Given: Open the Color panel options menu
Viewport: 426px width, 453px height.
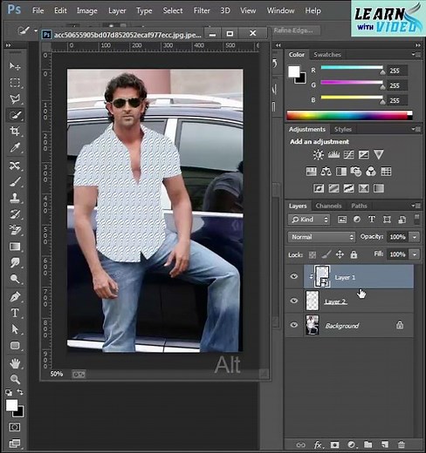Looking at the screenshot, I should pos(416,54).
